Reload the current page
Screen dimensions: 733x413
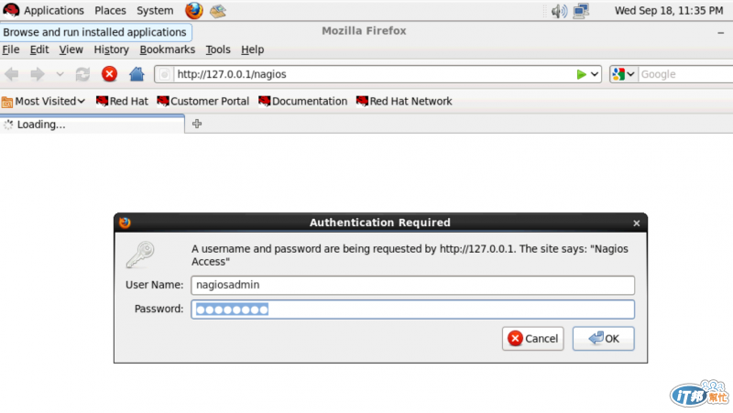pos(82,74)
